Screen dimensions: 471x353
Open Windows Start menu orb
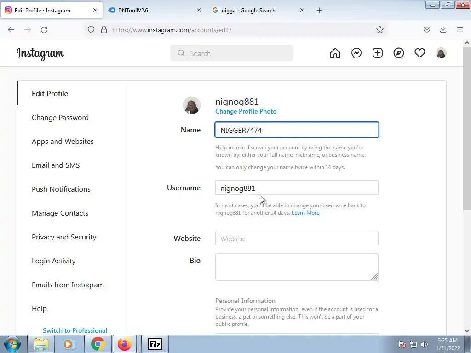(12, 344)
